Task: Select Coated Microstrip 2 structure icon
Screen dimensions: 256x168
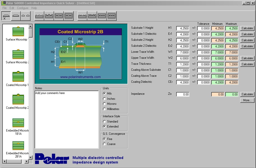Action: click(x=18, y=99)
